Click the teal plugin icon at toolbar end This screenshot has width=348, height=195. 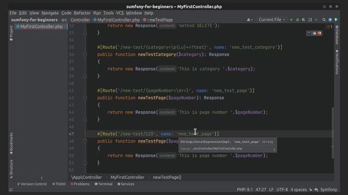[336, 19]
